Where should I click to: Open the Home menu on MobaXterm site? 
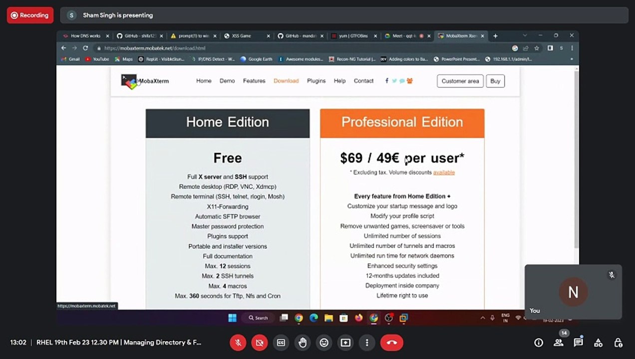point(204,81)
